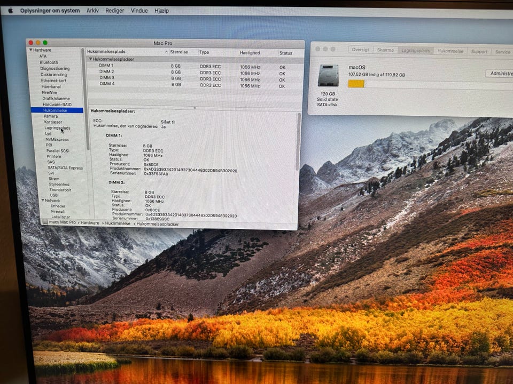Click the details pane vertical scrollbar
This screenshot has height=384, width=513.
298,141
